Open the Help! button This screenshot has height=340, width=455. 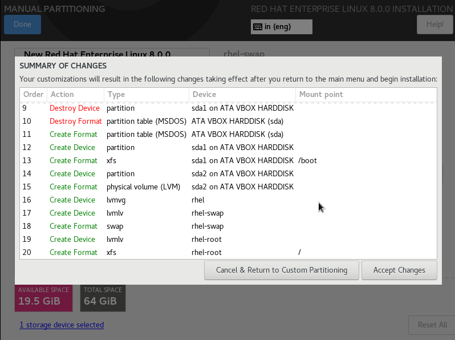(x=434, y=25)
